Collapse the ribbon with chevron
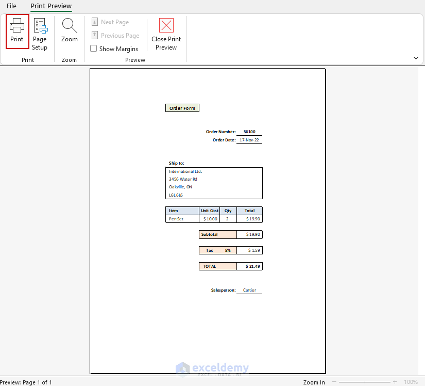Screen dimensions: 425x386 (x=416, y=58)
